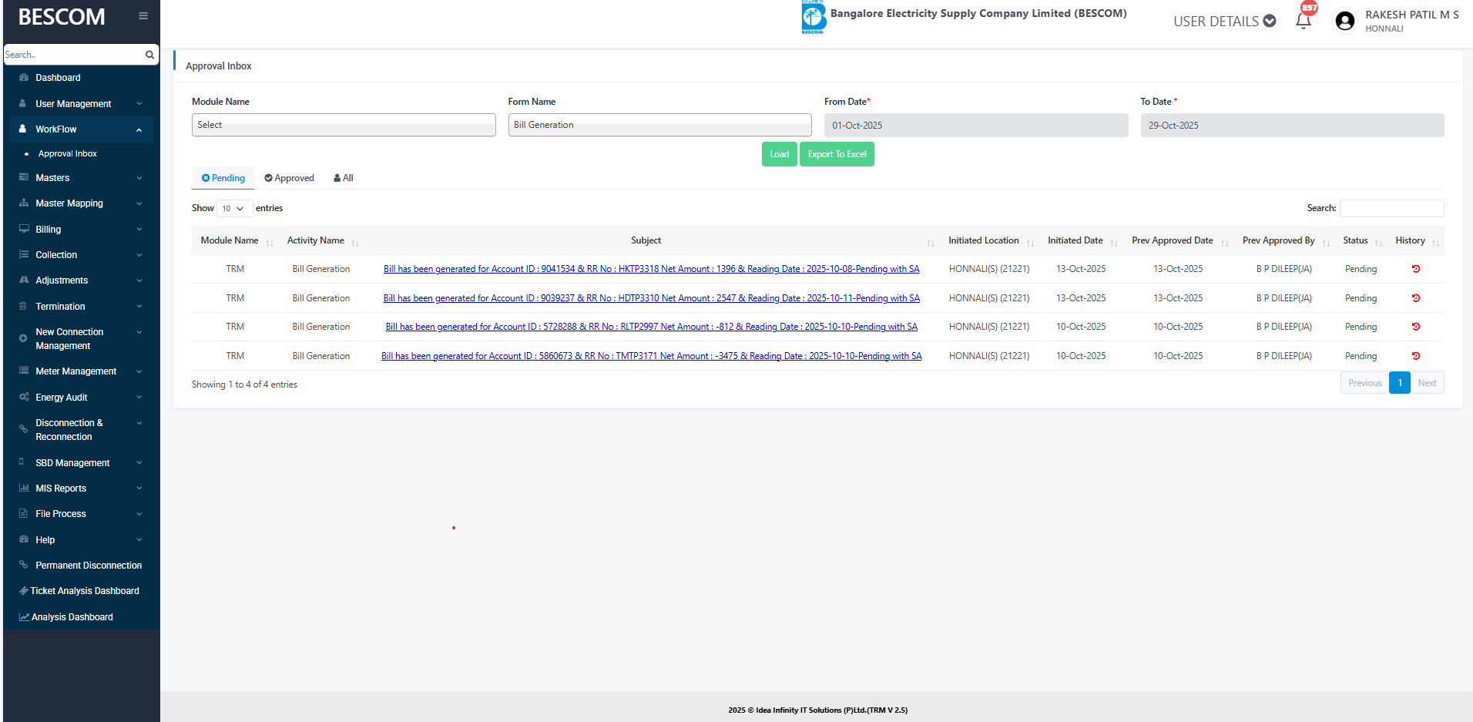
Task: Switch to the Approved tab
Action: pyautogui.click(x=289, y=178)
